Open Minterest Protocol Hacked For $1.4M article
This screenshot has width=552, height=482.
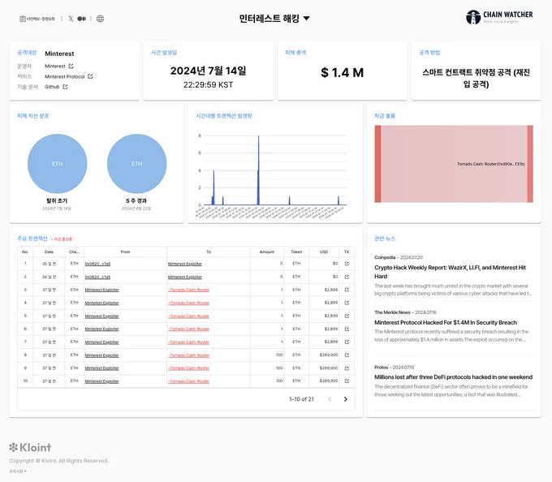pos(446,323)
